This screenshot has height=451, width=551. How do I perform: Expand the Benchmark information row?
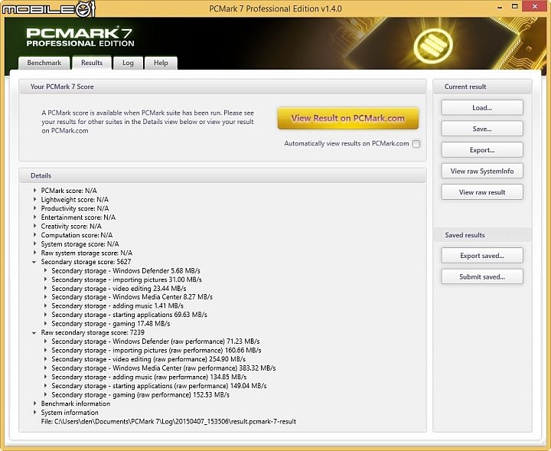[x=34, y=404]
